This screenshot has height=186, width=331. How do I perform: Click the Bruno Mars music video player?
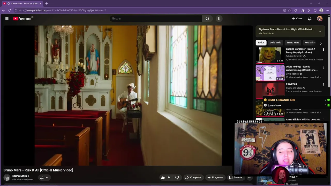click(x=128, y=96)
